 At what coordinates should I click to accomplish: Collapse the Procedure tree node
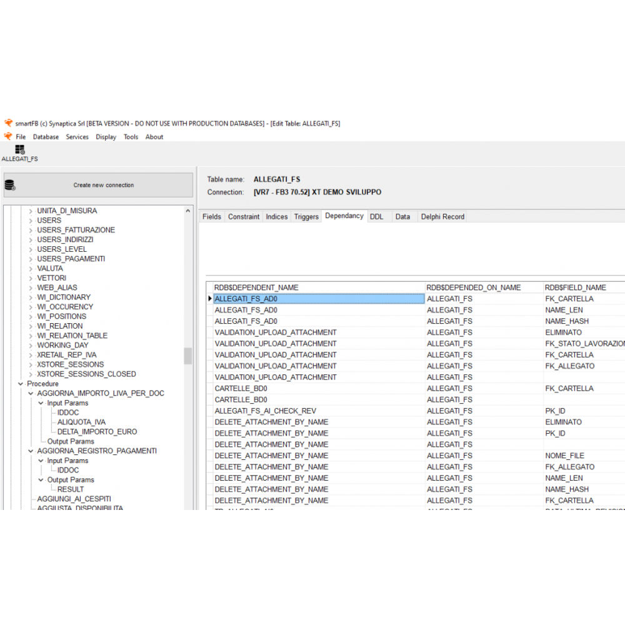coord(21,384)
